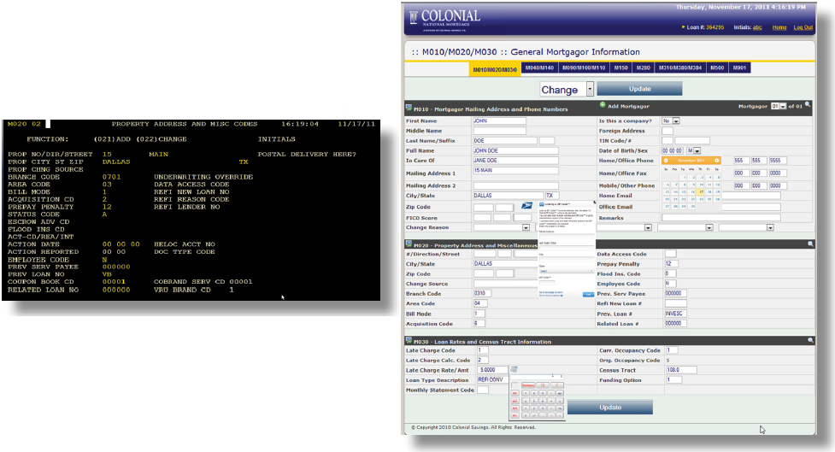Switch to the M150 tab
This screenshot has width=835, height=452.
(620, 68)
